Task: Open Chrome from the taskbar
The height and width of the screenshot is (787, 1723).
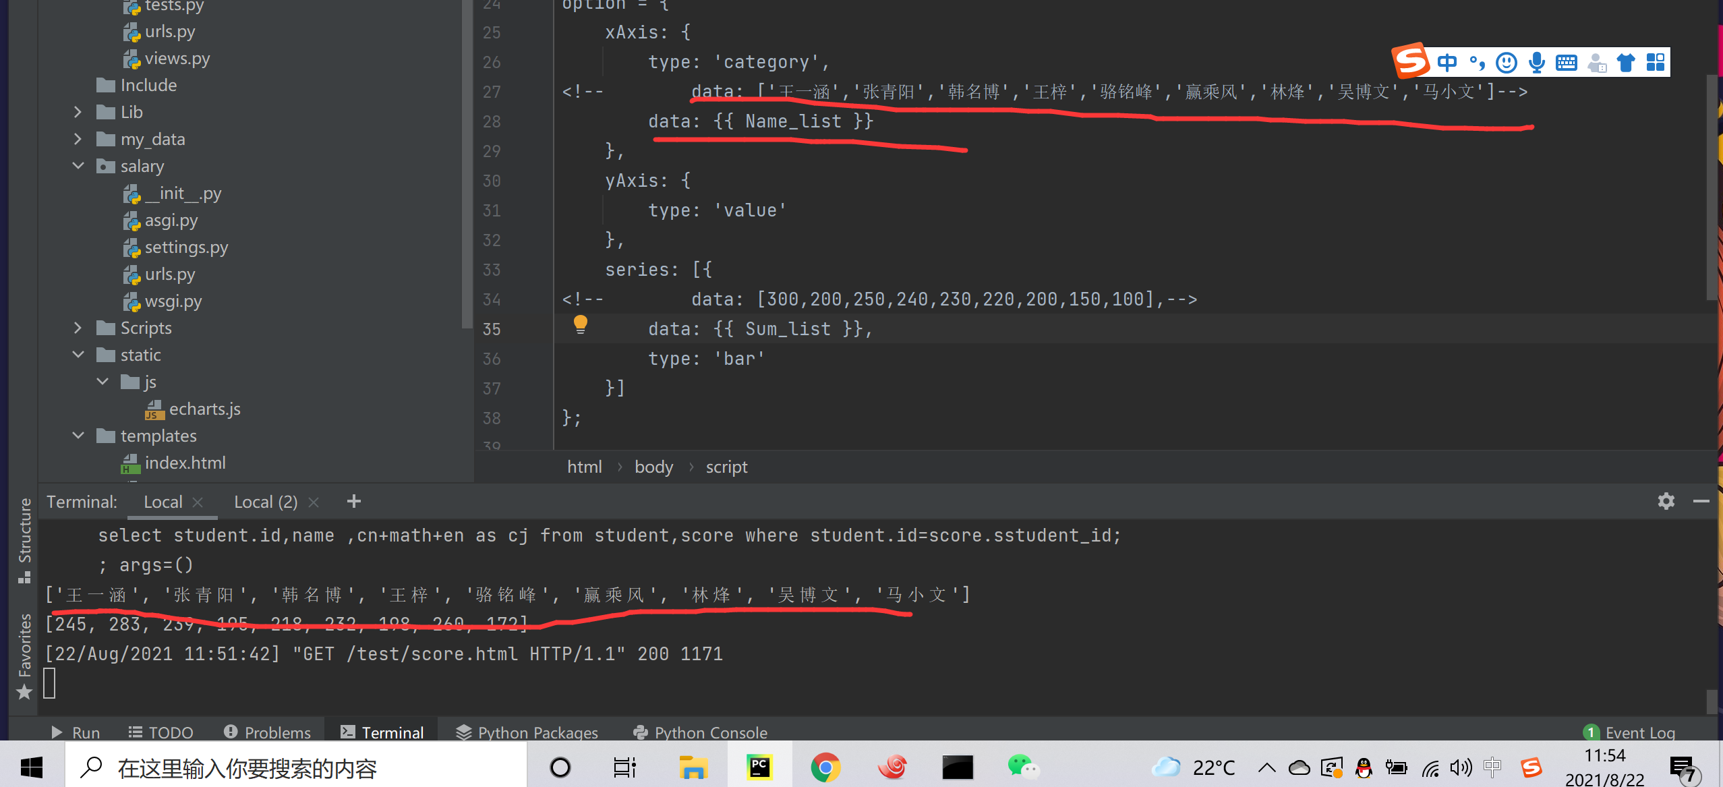Action: pos(825,767)
